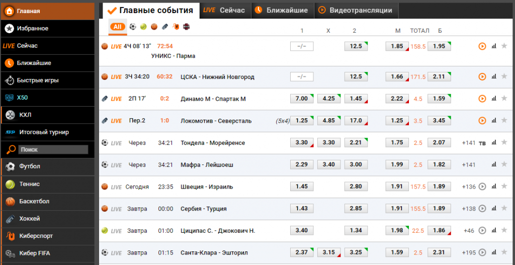Favorite the Циципас - Джокович match
This screenshot has width=515, height=265.
[x=504, y=230]
